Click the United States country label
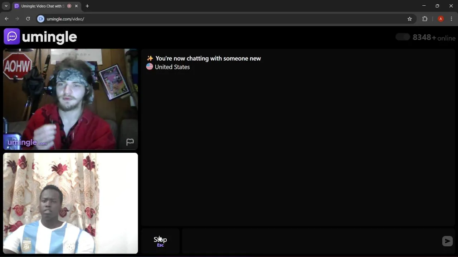The height and width of the screenshot is (257, 458). [172, 67]
